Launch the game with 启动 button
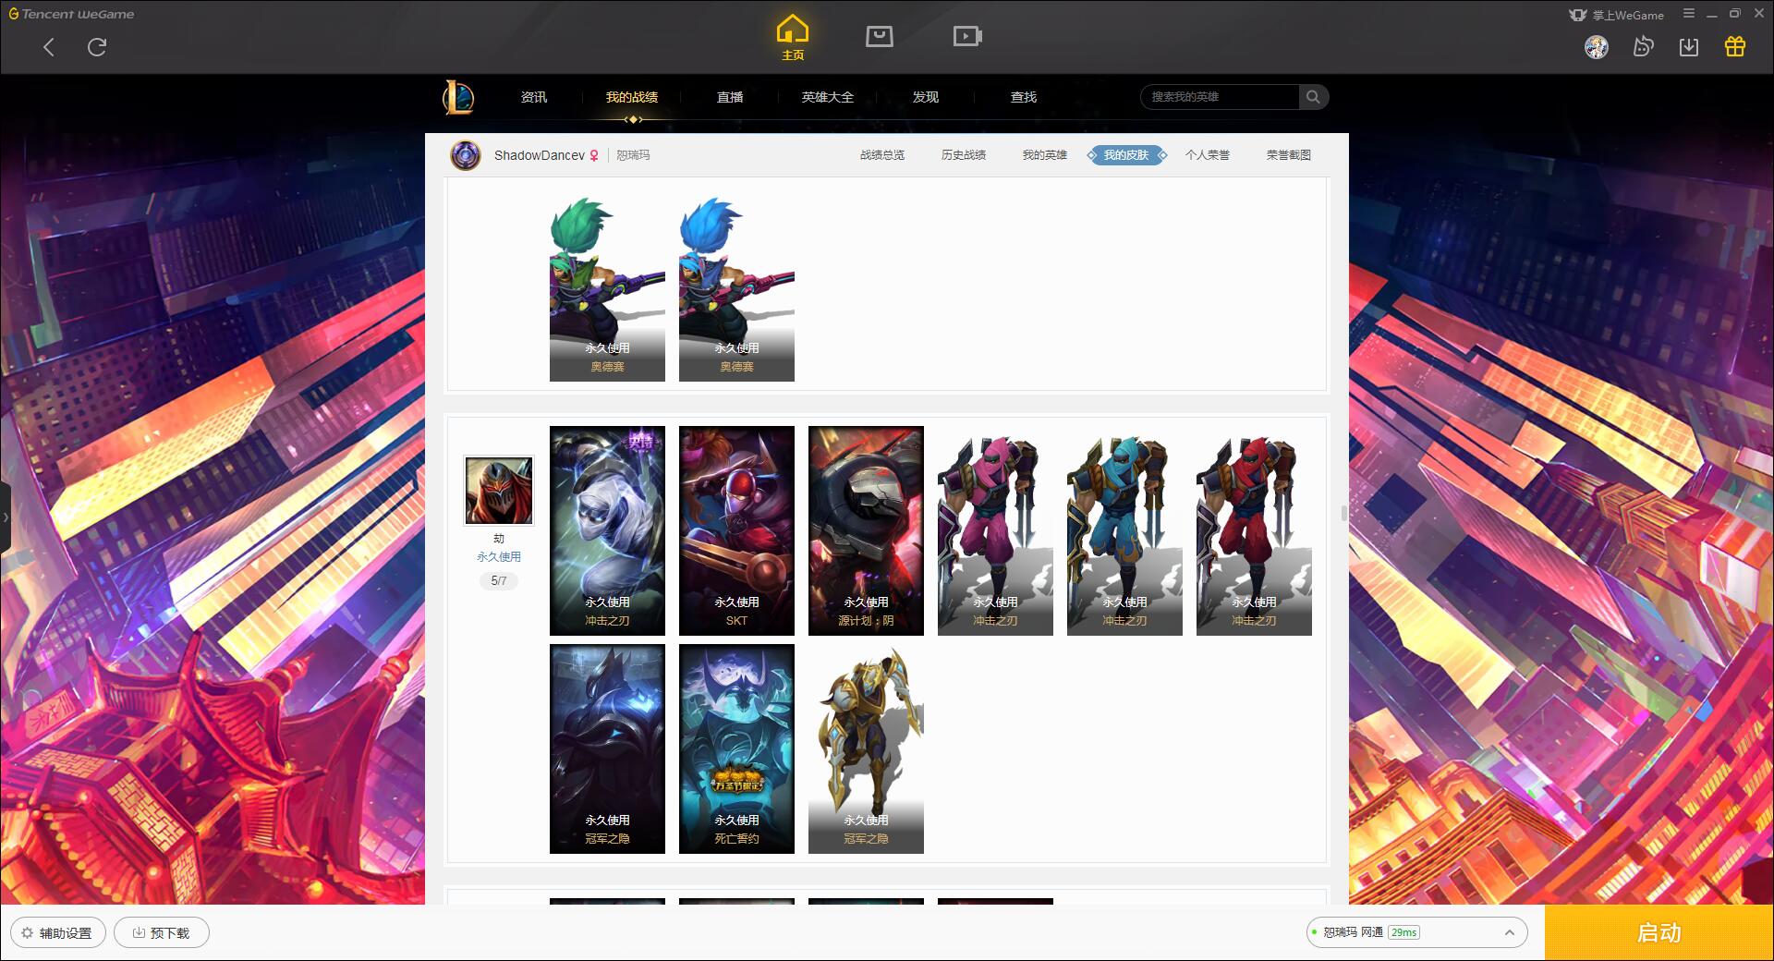 point(1659,933)
